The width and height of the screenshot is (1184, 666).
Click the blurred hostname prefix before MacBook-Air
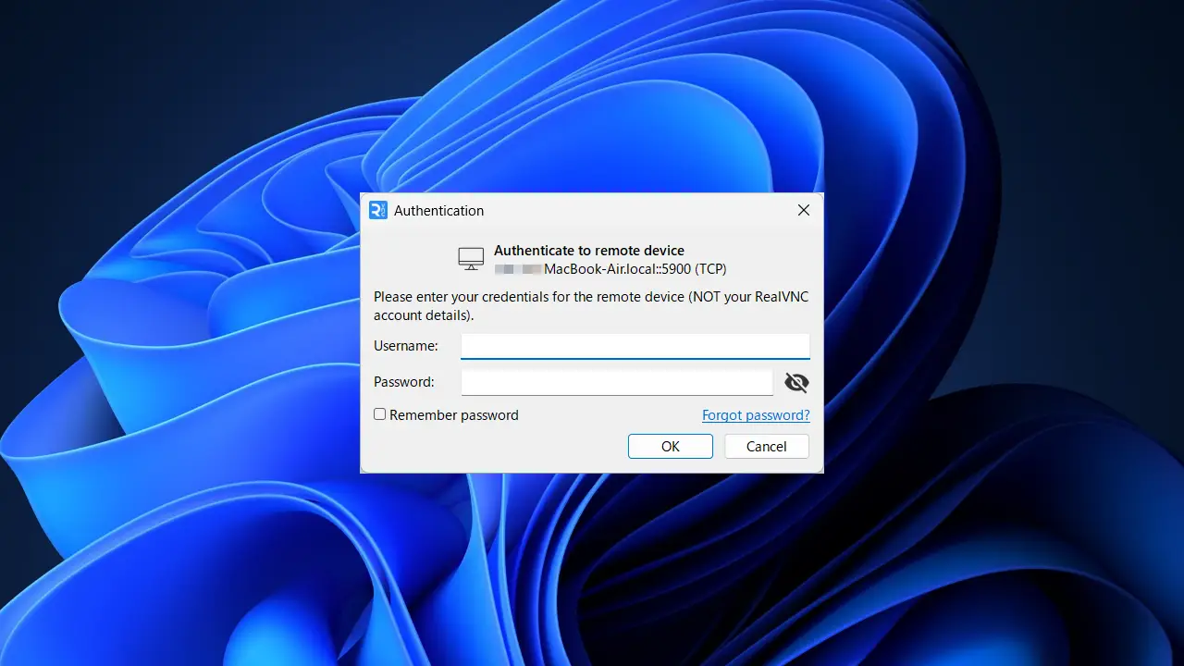518,269
